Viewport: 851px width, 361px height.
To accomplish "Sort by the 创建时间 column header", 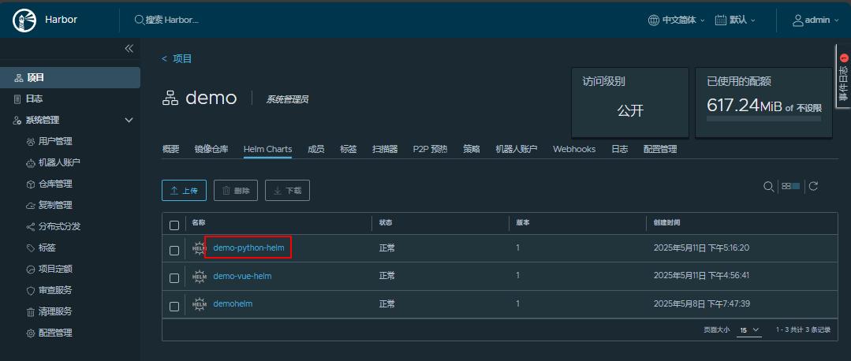I will pyautogui.click(x=666, y=223).
